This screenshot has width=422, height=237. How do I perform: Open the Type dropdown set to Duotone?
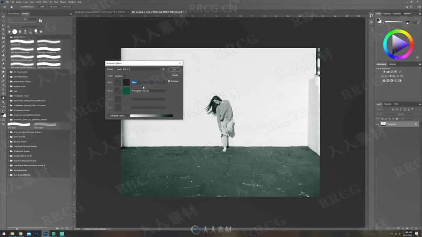121,76
